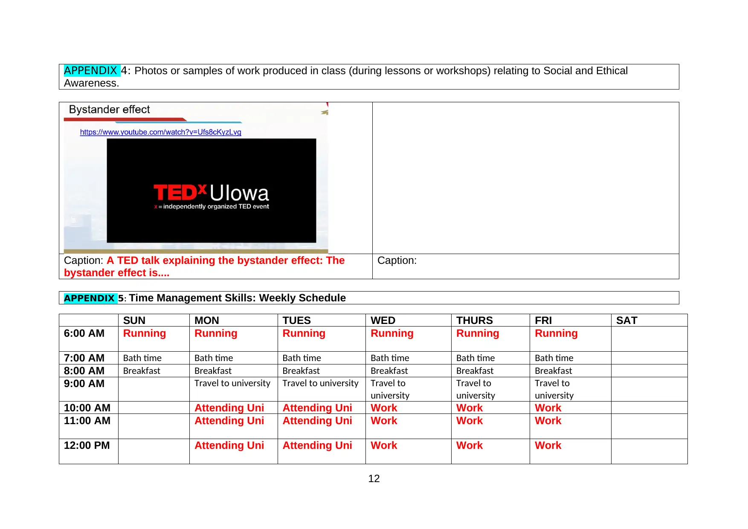Click Breakfast in the THURS column
This screenshot has height=529, width=748.
tap(475, 371)
